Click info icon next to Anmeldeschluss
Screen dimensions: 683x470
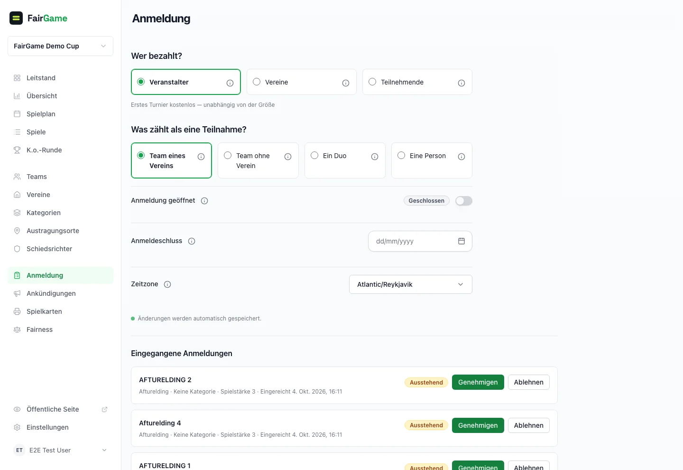(192, 241)
